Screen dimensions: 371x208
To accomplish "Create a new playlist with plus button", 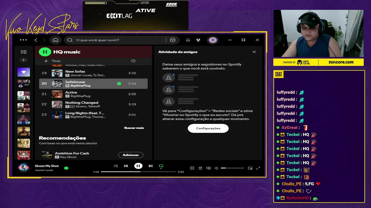I will pos(23,60).
